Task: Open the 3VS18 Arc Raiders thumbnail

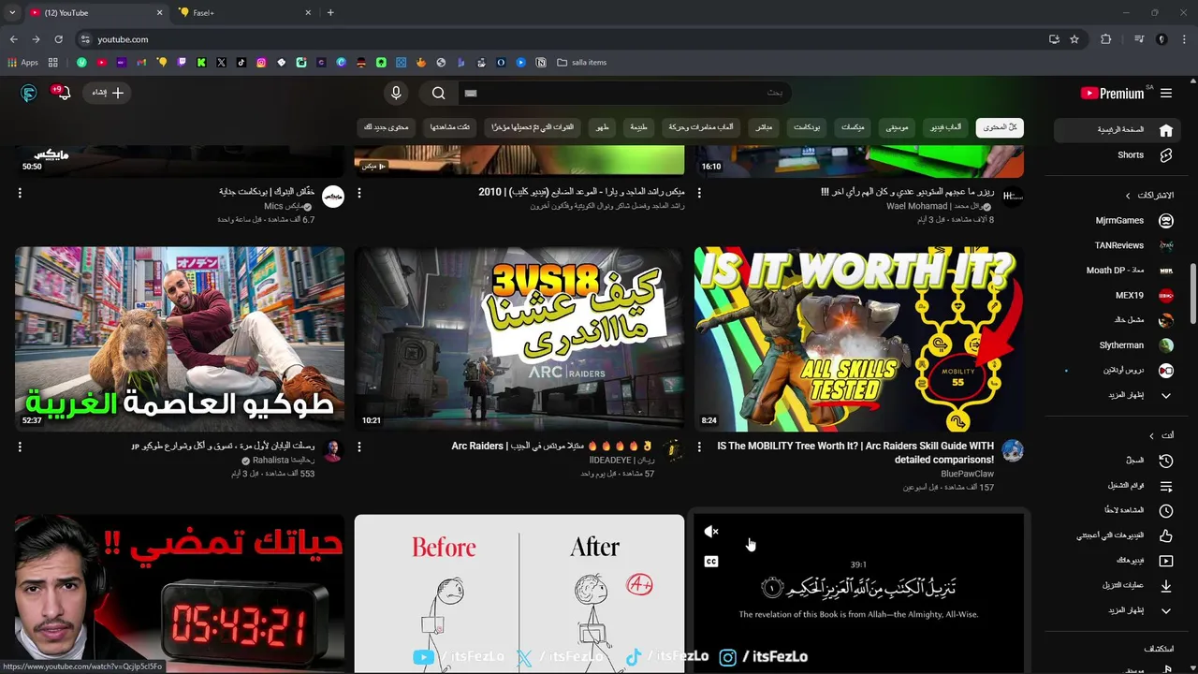Action: pos(519,339)
